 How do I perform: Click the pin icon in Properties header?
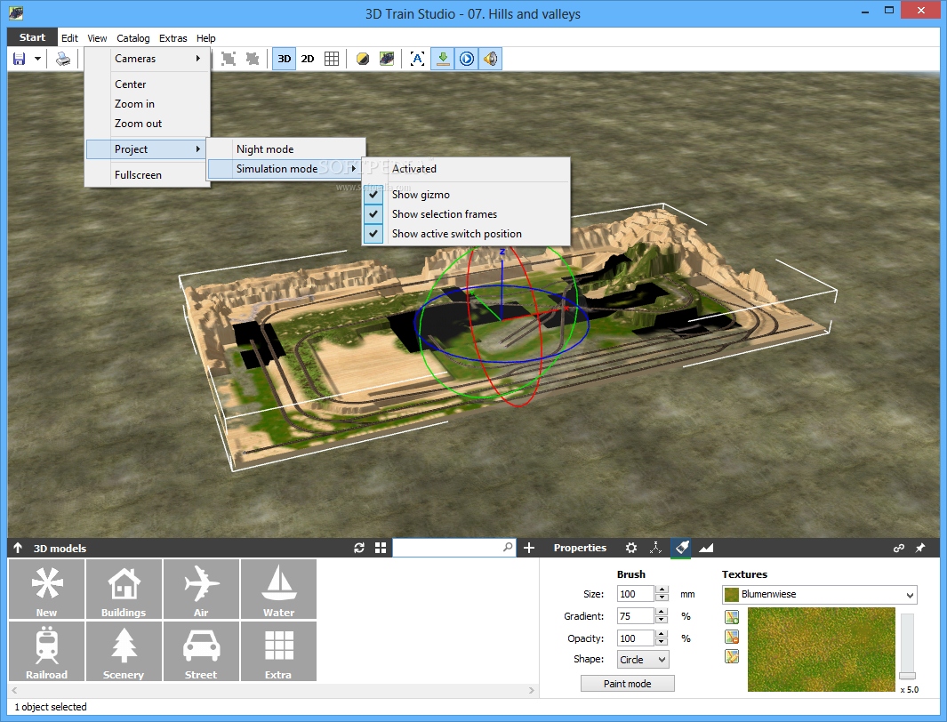click(919, 548)
